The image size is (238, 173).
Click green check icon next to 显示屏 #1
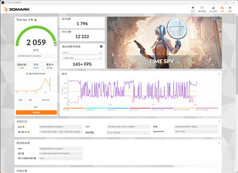pos(28,132)
